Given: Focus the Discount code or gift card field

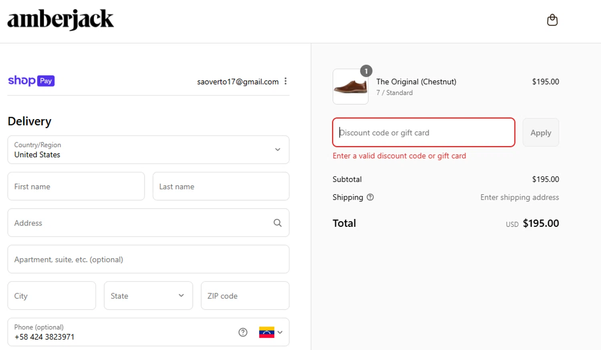Looking at the screenshot, I should click(424, 132).
